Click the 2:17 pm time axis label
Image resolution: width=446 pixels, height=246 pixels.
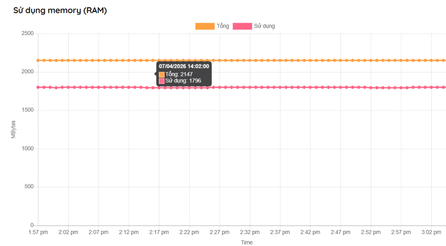click(159, 232)
